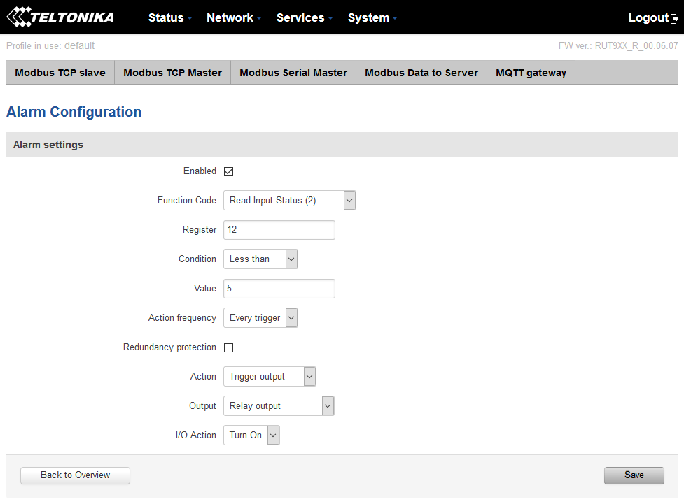
Task: Click the Teltonika logo
Action: 60,17
